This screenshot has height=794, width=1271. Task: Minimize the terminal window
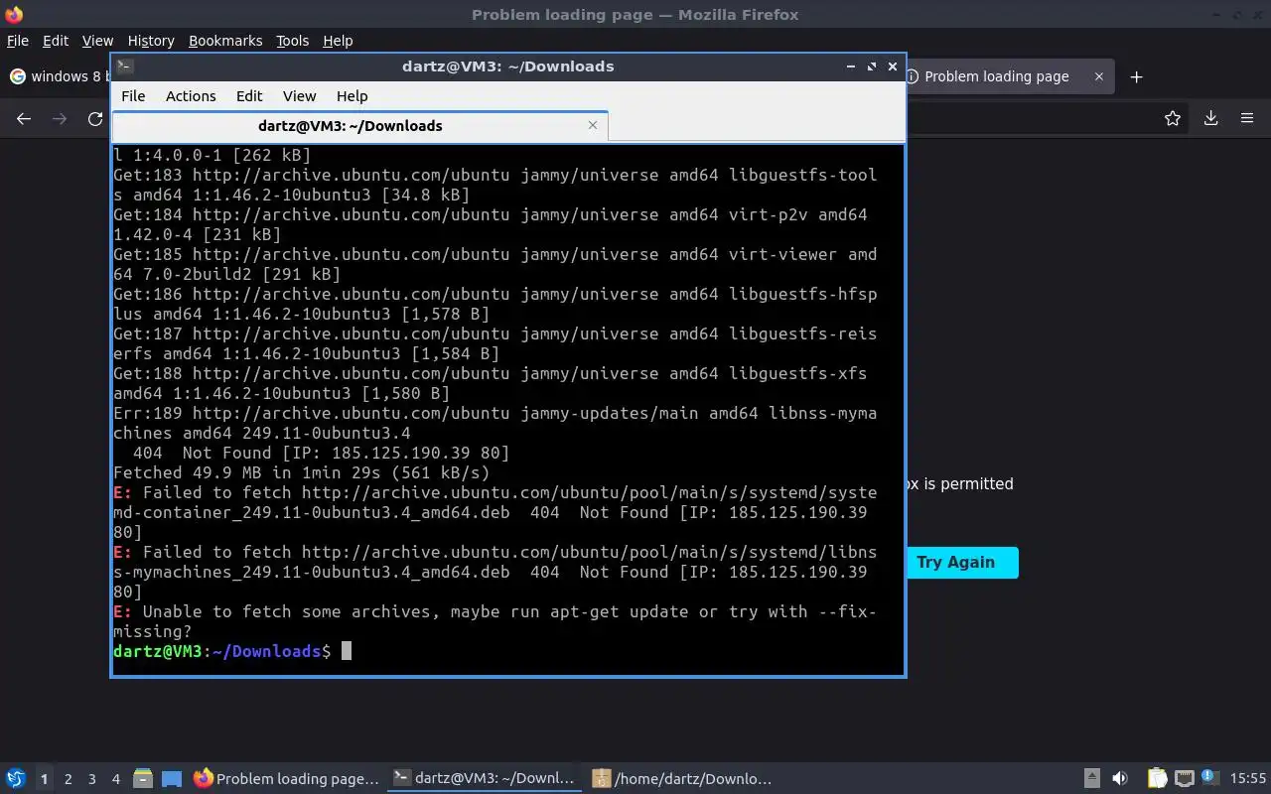click(851, 66)
